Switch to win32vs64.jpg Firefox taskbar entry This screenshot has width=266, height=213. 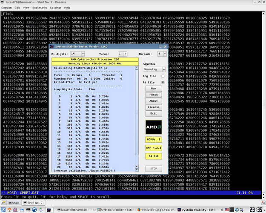point(156,210)
